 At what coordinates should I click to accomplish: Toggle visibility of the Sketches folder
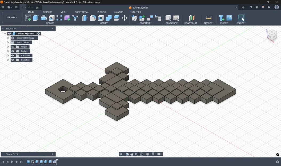13,60
